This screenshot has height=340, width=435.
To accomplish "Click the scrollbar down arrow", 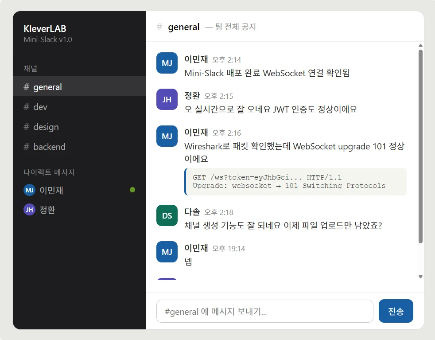I will click(x=420, y=277).
